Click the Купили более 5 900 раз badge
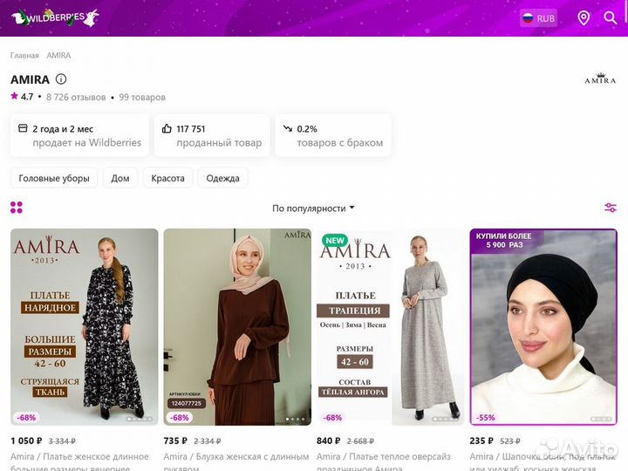628x471 pixels. 504,241
